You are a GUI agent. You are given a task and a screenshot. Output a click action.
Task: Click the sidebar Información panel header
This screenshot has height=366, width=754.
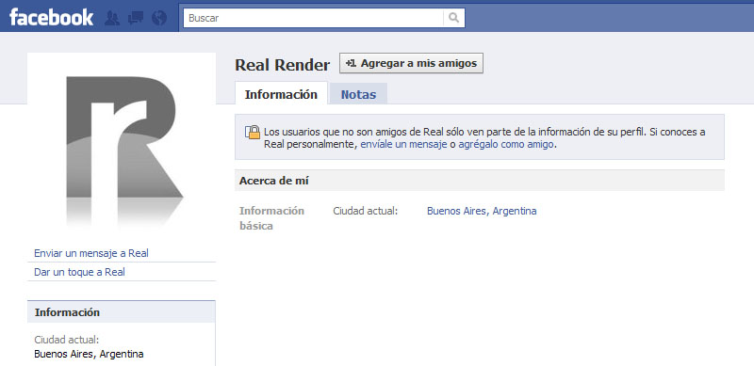[x=122, y=312]
